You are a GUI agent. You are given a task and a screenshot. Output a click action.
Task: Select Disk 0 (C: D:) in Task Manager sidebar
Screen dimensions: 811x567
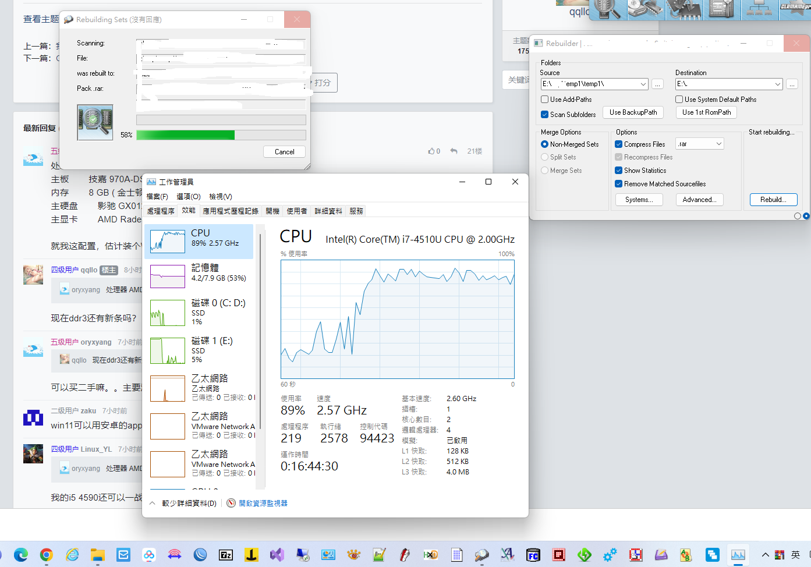coord(199,313)
